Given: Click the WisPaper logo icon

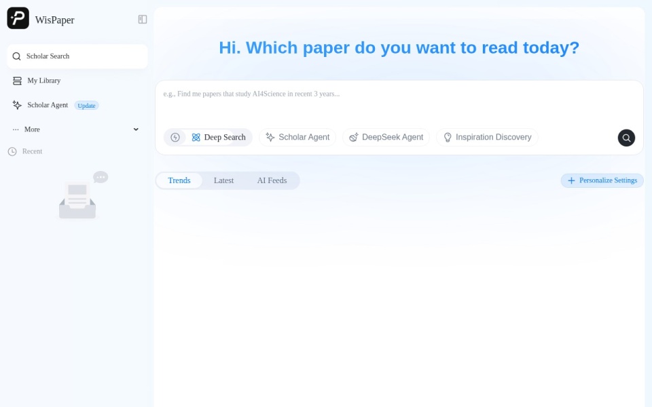Looking at the screenshot, I should [x=18, y=18].
